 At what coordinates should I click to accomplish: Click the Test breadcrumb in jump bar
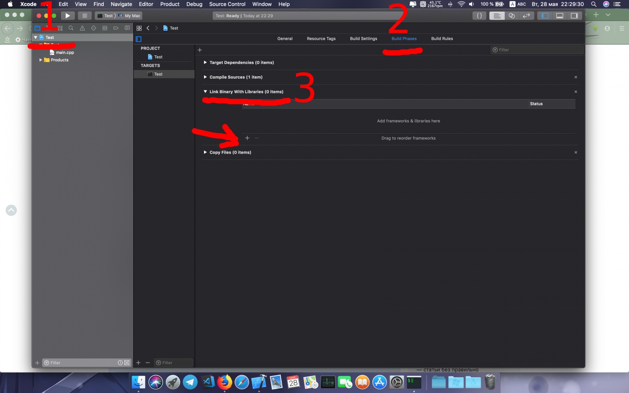[171, 28]
